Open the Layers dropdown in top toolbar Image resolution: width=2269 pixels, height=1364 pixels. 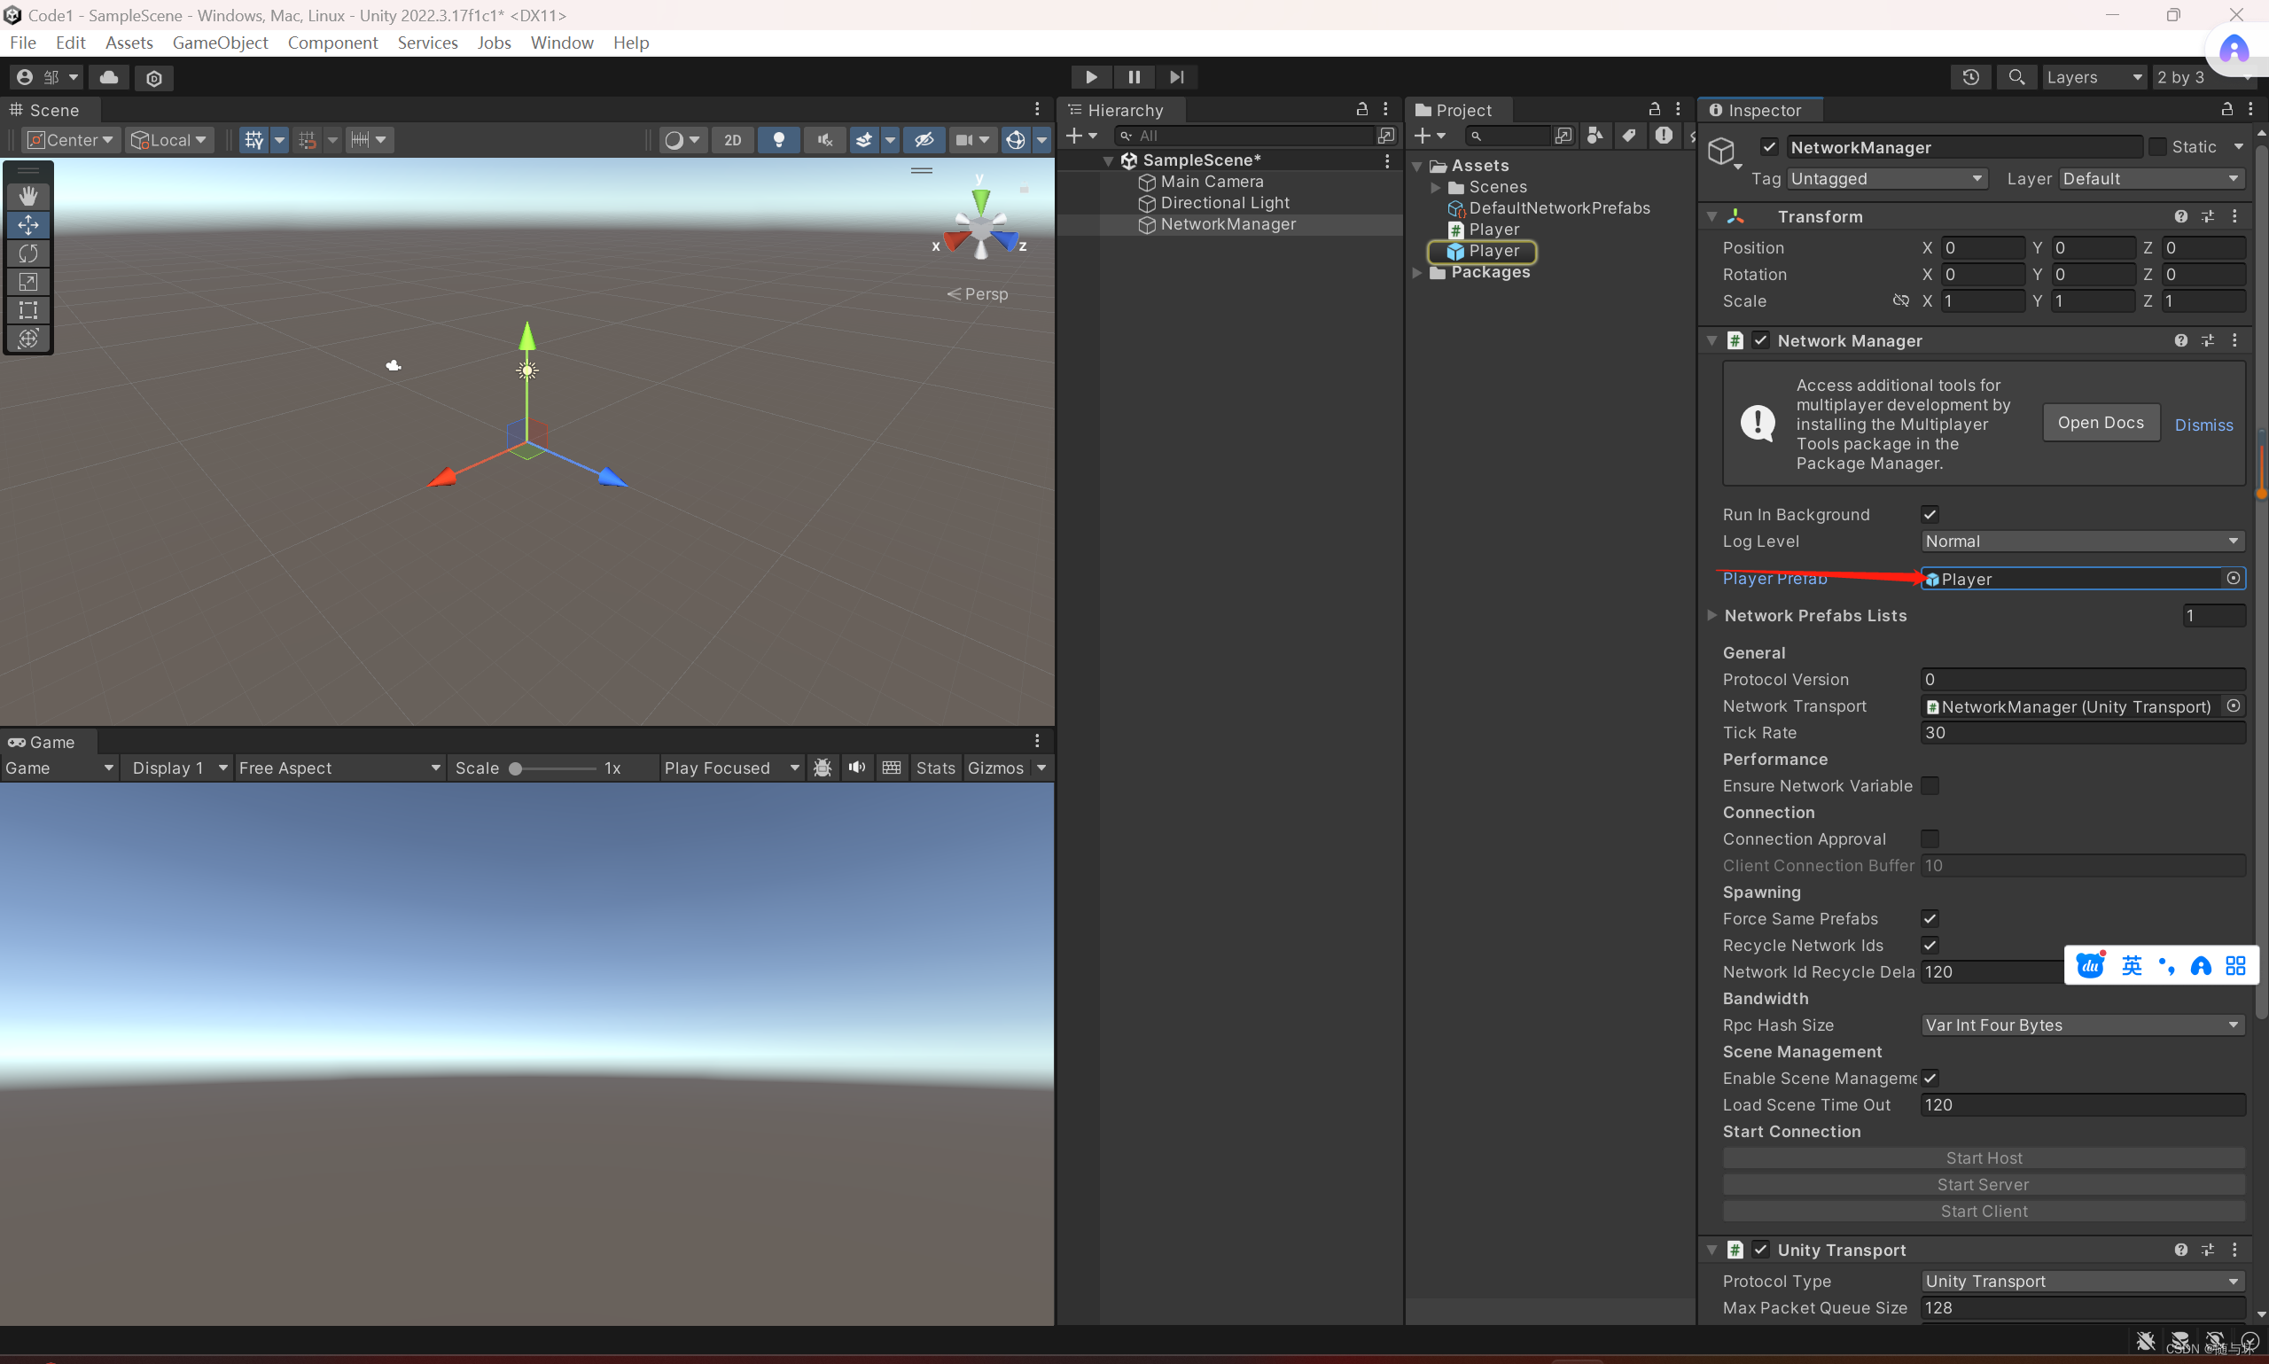(2095, 77)
